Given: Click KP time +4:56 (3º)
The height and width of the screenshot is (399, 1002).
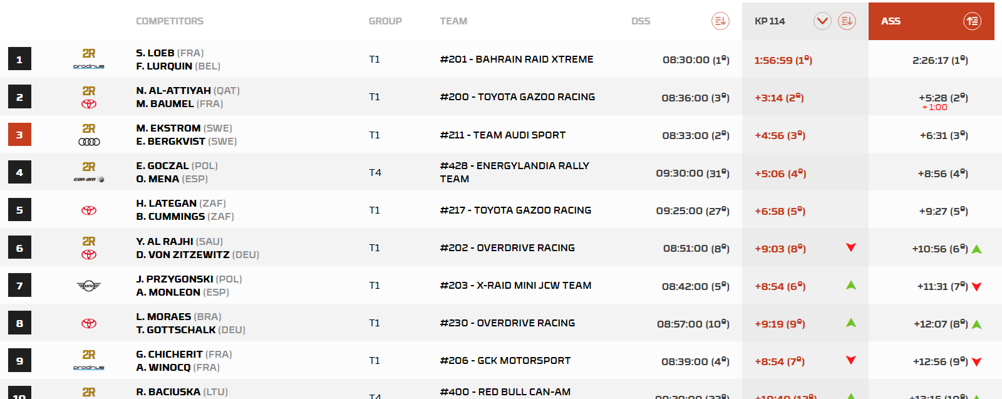Looking at the screenshot, I should coord(780,135).
